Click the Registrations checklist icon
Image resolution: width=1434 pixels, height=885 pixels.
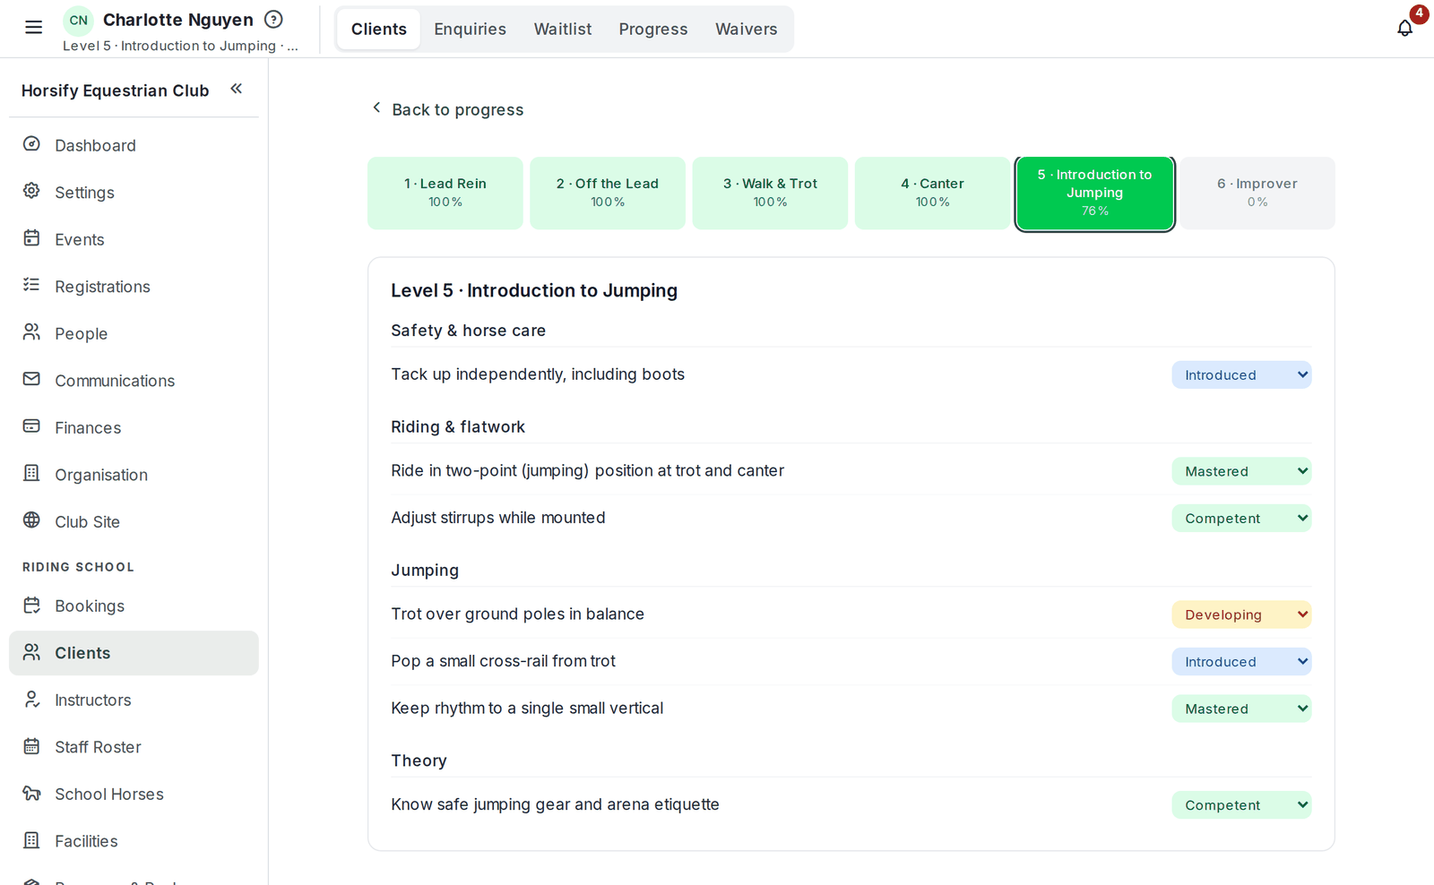pos(31,285)
